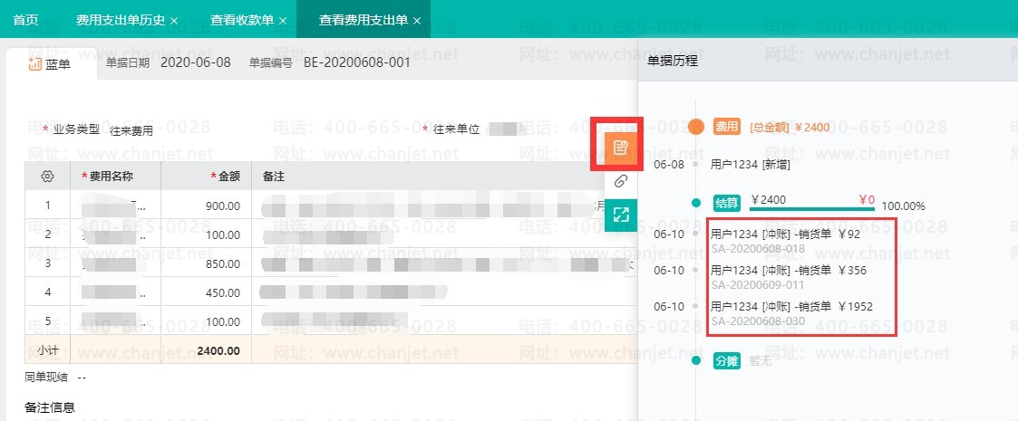
Task: Click the 蓝单 document type icon
Action: tap(35, 63)
